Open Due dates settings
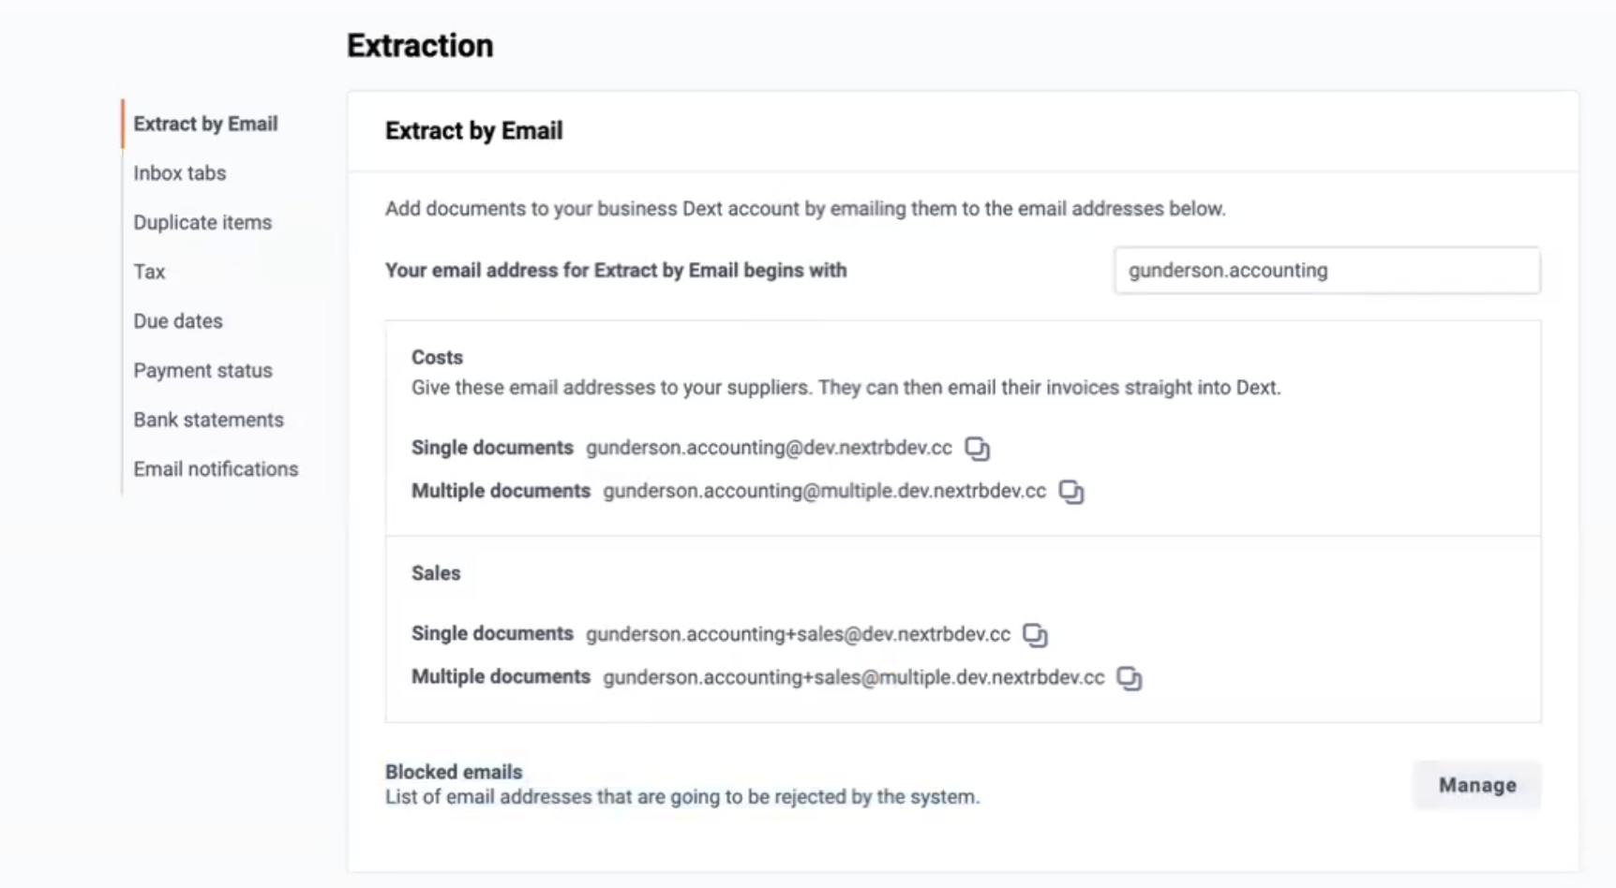 [178, 321]
